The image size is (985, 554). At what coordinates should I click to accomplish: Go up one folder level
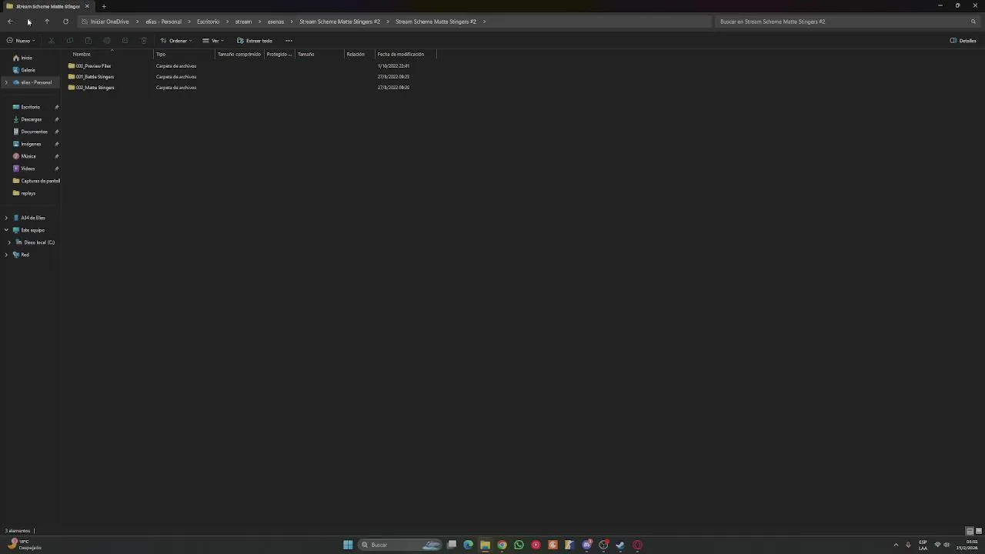tap(47, 22)
